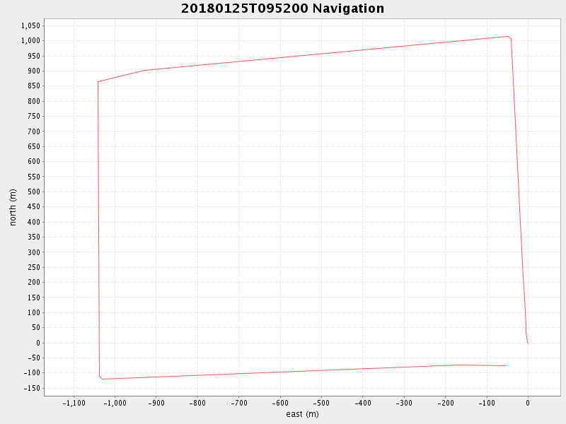Click the 1,000 tick label on north axis
Image resolution: width=566 pixels, height=424 pixels.
(30, 40)
